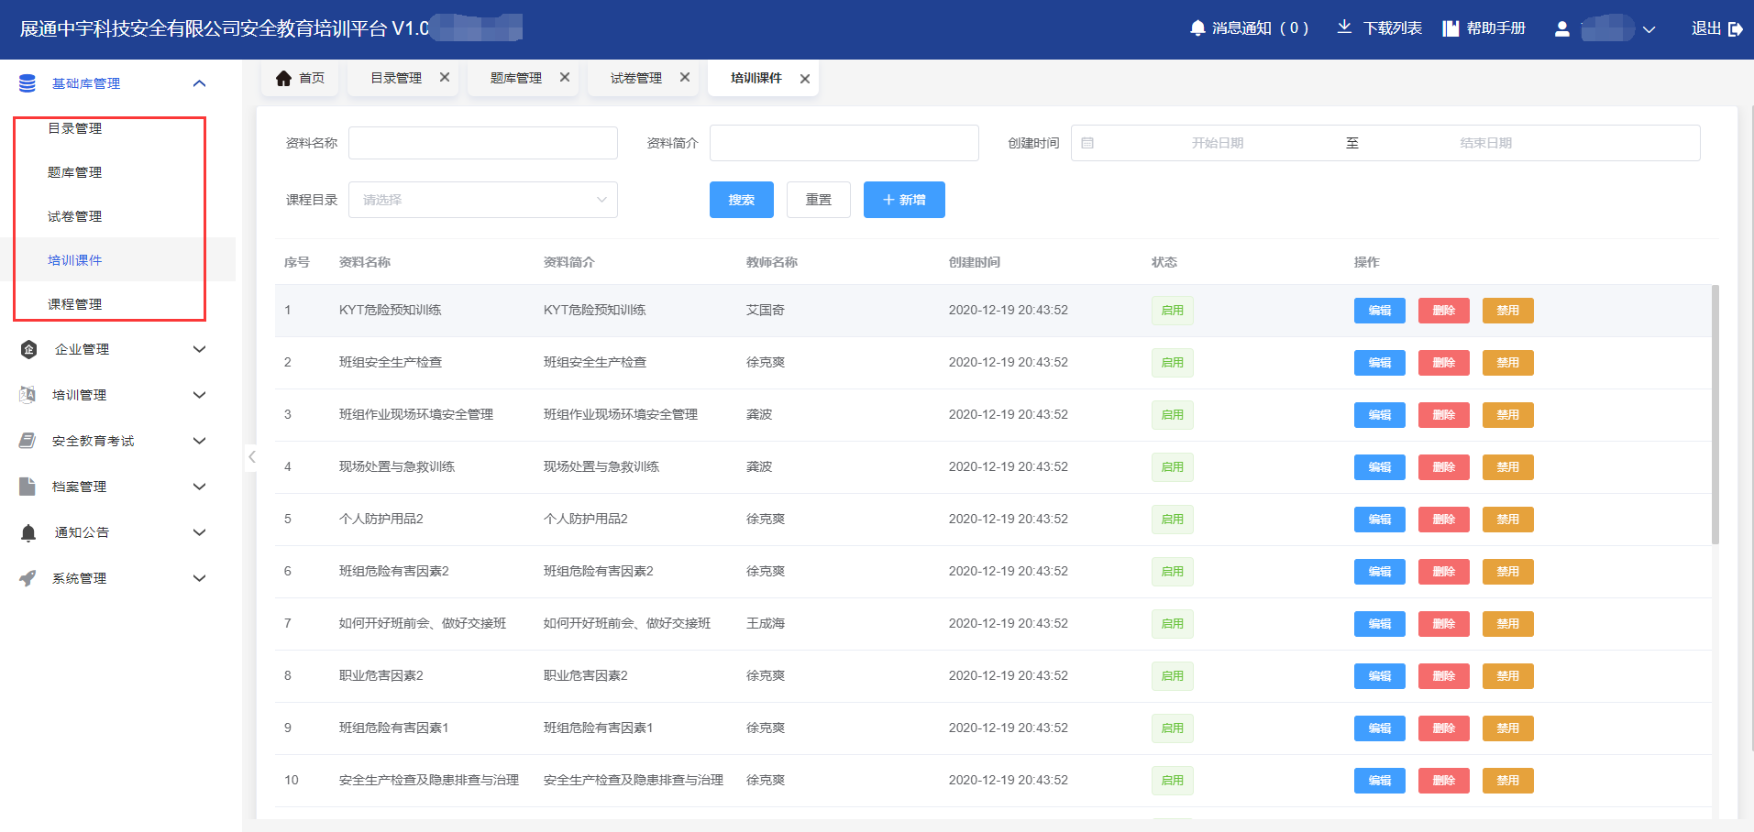
Task: Expand the 安全教育考试 menu chevron
Action: (x=199, y=441)
